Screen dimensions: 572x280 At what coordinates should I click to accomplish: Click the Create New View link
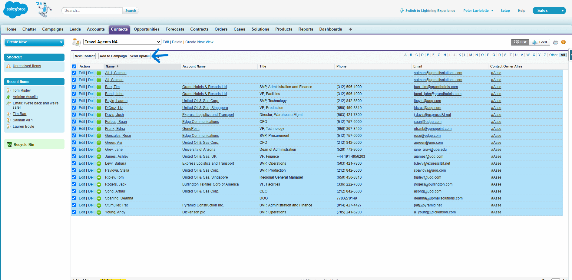(x=199, y=42)
